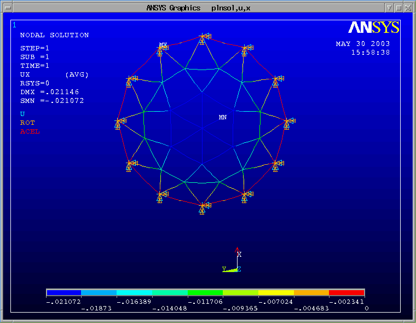Click the UX (AVG) label
This screenshot has height=323, width=416.
click(x=54, y=74)
